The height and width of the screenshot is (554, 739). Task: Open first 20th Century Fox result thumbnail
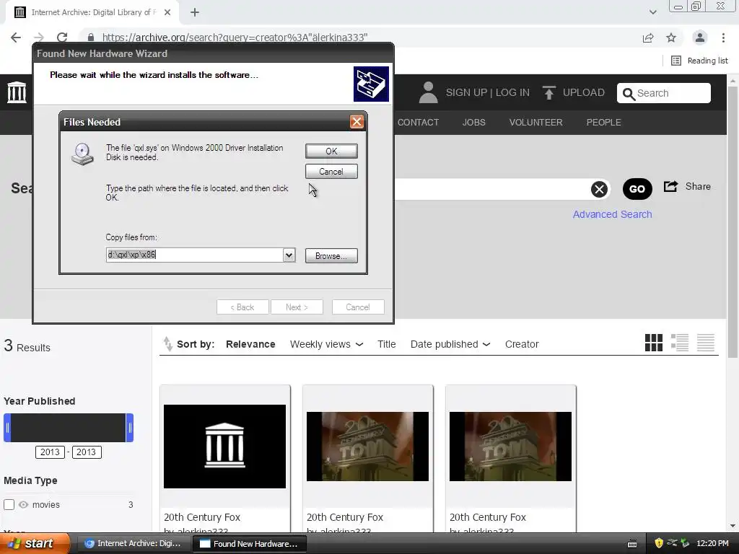tap(225, 447)
